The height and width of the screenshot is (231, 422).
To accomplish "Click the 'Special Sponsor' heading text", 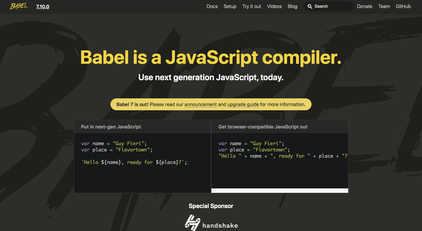I will click(211, 206).
